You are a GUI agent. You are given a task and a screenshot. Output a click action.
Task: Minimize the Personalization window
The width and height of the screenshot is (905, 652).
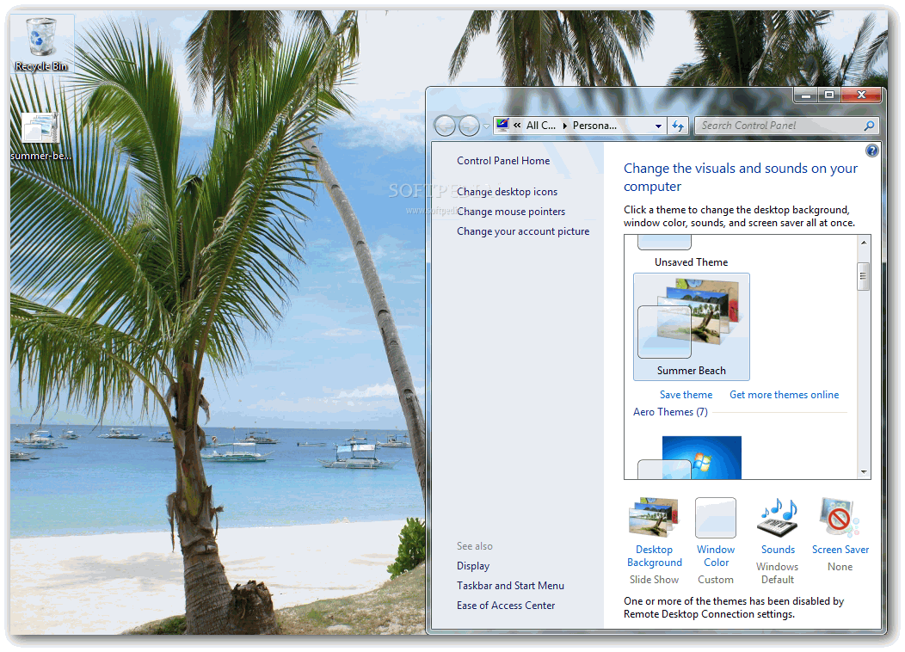(x=806, y=95)
